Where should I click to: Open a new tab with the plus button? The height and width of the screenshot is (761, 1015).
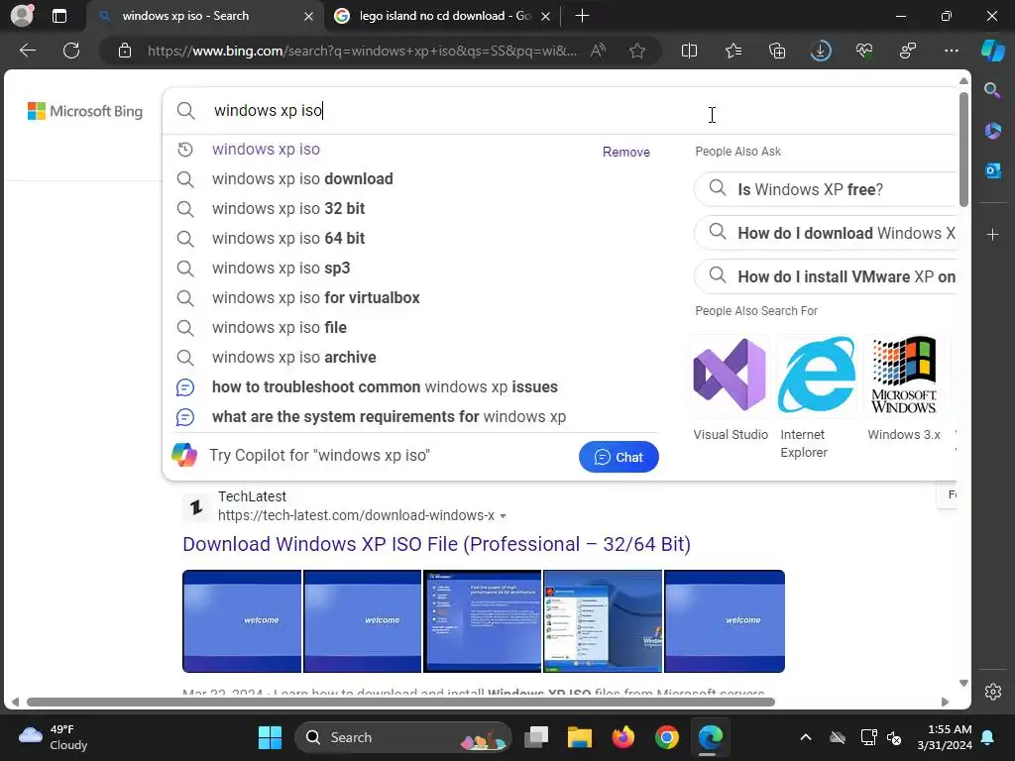[x=582, y=16]
